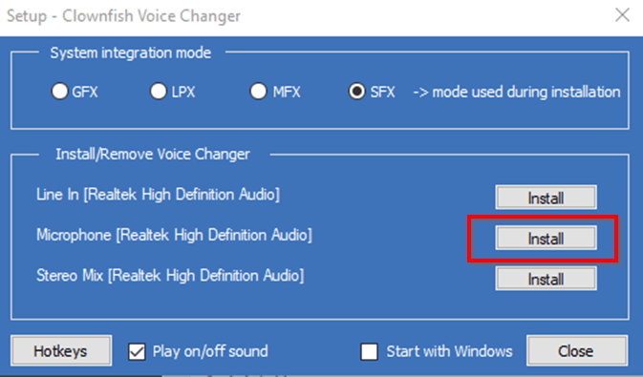Click the Line In Realtek device label
This screenshot has width=643, height=377.
click(x=158, y=195)
